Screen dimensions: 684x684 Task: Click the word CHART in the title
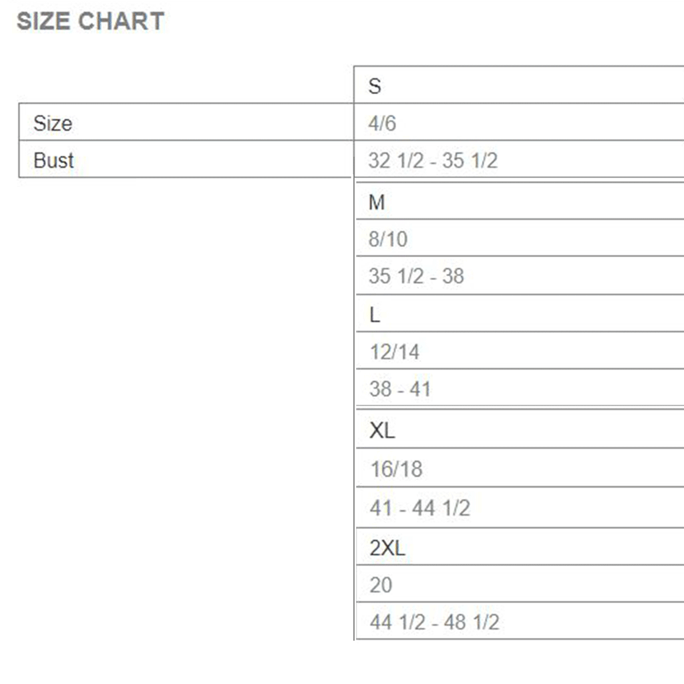pos(121,21)
